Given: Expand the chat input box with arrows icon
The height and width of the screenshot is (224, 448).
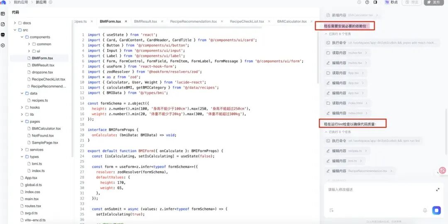Looking at the screenshot, I should pyautogui.click(x=438, y=190).
